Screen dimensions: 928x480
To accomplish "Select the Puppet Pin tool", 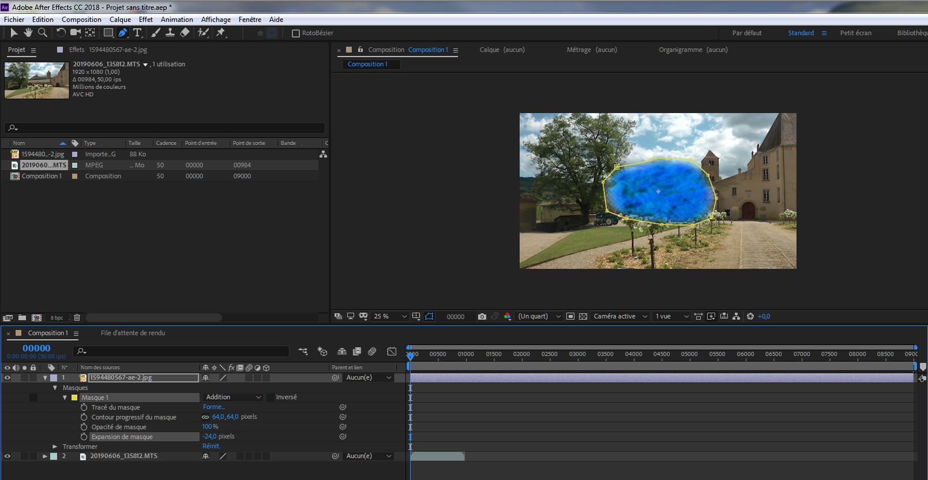I will 221,33.
